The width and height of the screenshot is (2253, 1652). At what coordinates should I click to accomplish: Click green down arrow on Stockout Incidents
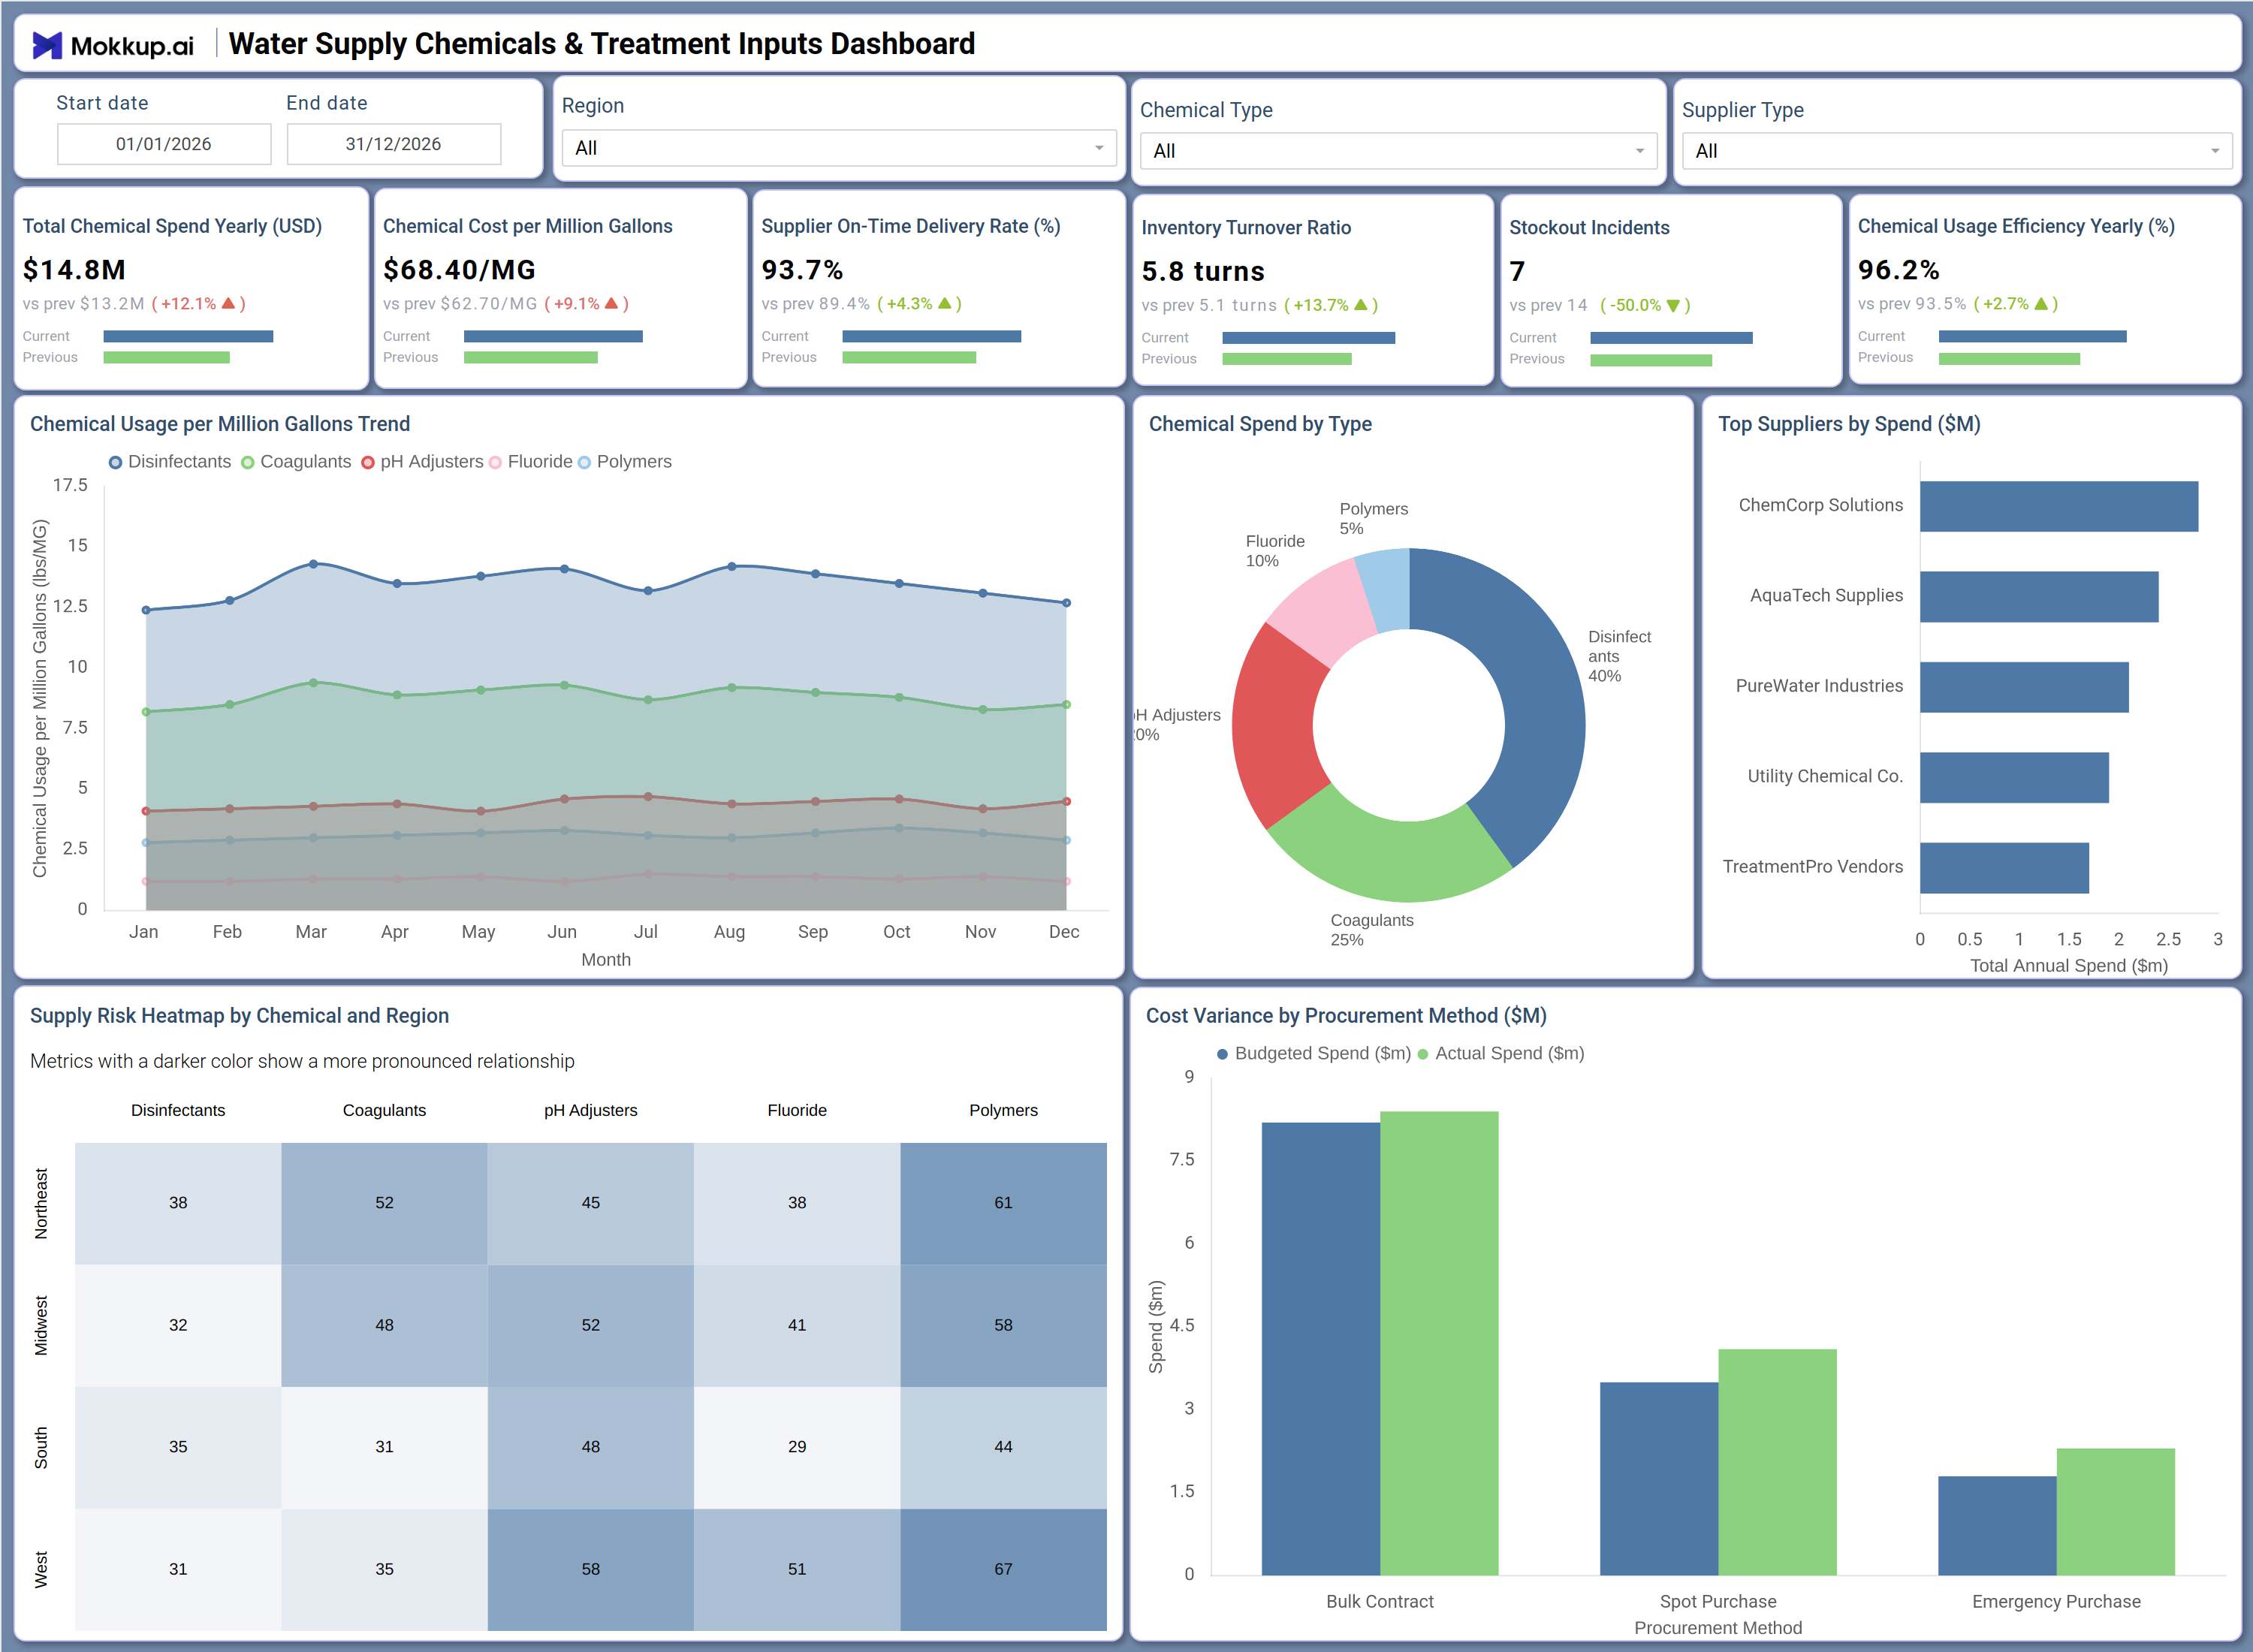[1673, 306]
